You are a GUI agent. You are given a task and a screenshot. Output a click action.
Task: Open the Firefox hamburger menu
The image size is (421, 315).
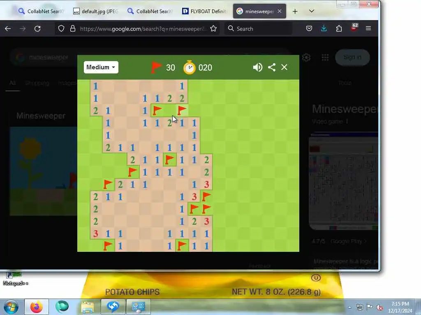click(368, 28)
